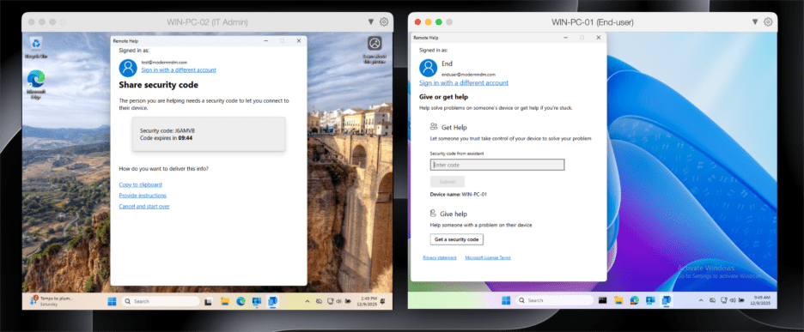Open Microsoft License Terms link

(x=488, y=257)
